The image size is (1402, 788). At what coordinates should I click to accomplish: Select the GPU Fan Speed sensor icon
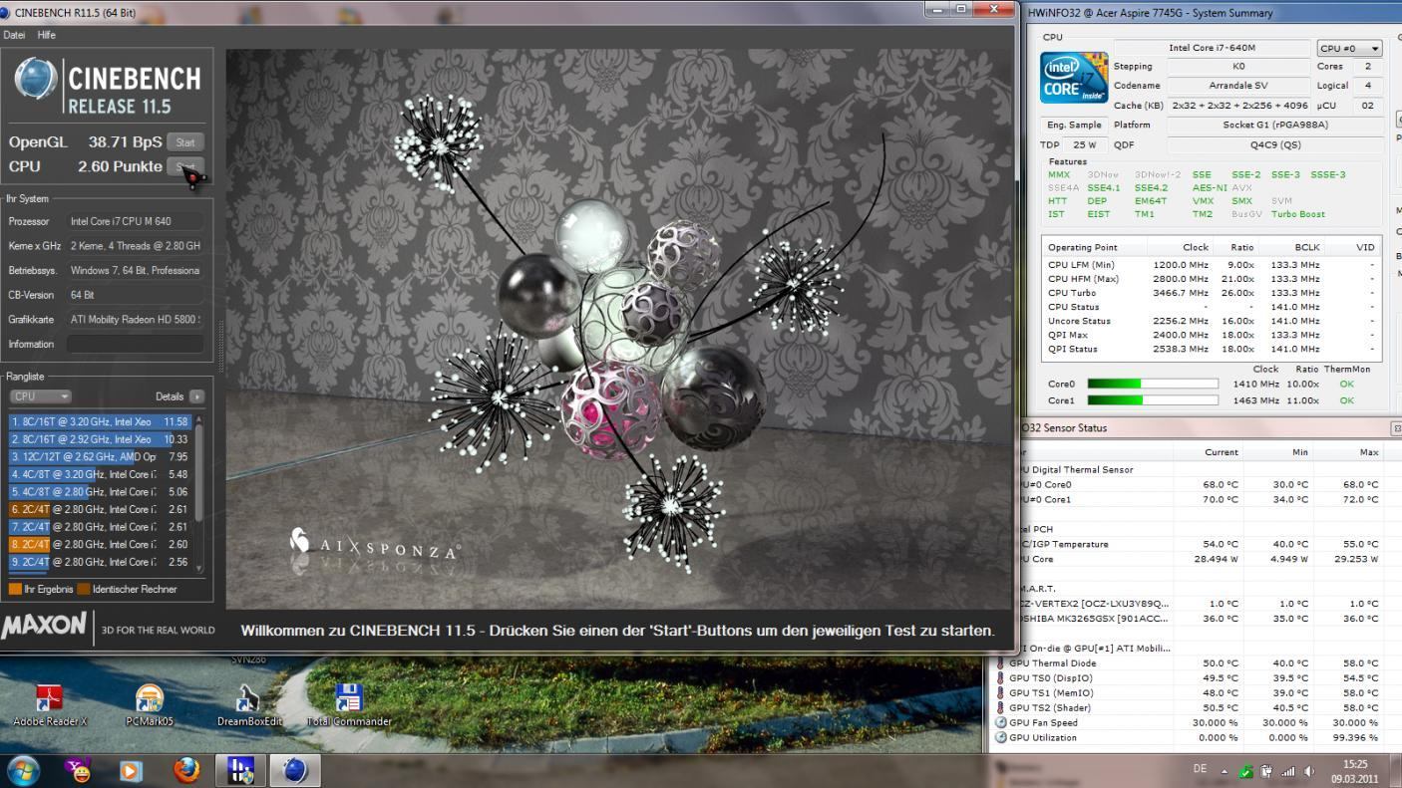pyautogui.click(x=1001, y=722)
